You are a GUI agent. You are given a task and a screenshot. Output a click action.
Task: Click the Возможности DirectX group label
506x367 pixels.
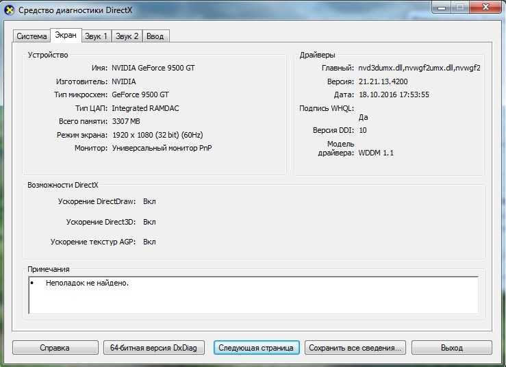click(63, 186)
